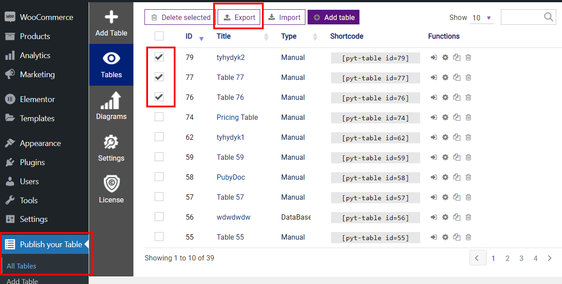Duplicate the tyhydyk2 table
This screenshot has width=562, height=284.
457,57
